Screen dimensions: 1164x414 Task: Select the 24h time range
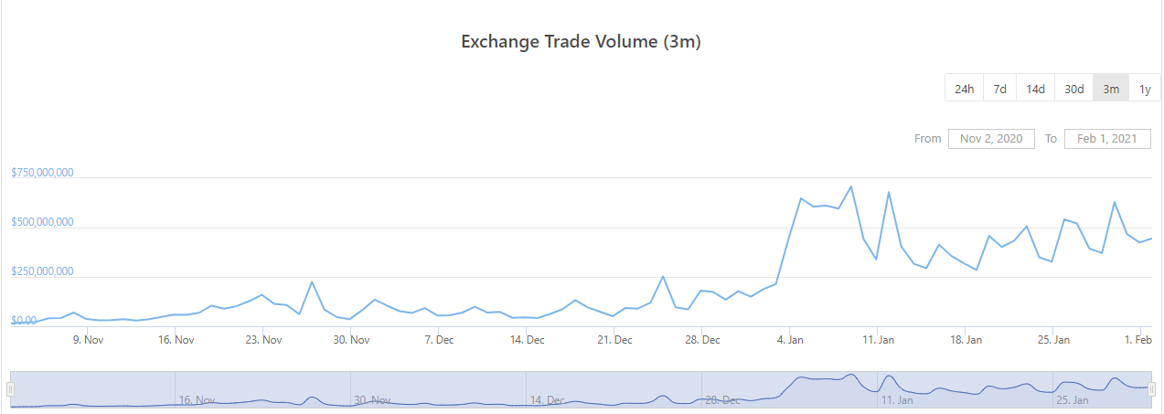coord(964,89)
